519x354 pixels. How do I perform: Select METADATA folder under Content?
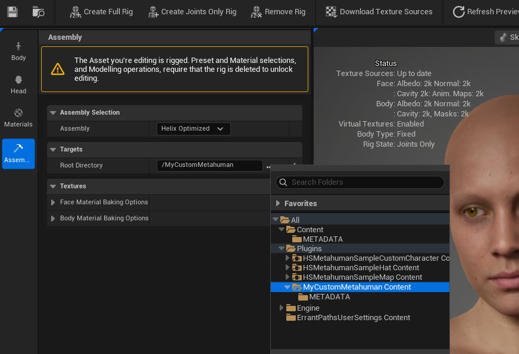pyautogui.click(x=317, y=239)
